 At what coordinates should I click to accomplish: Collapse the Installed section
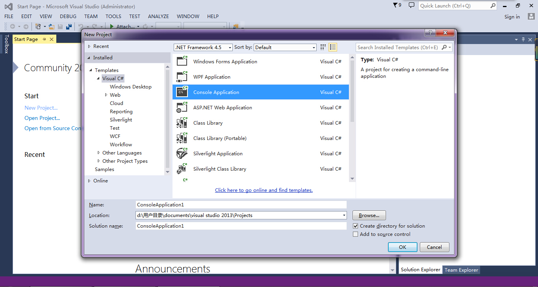pos(89,58)
